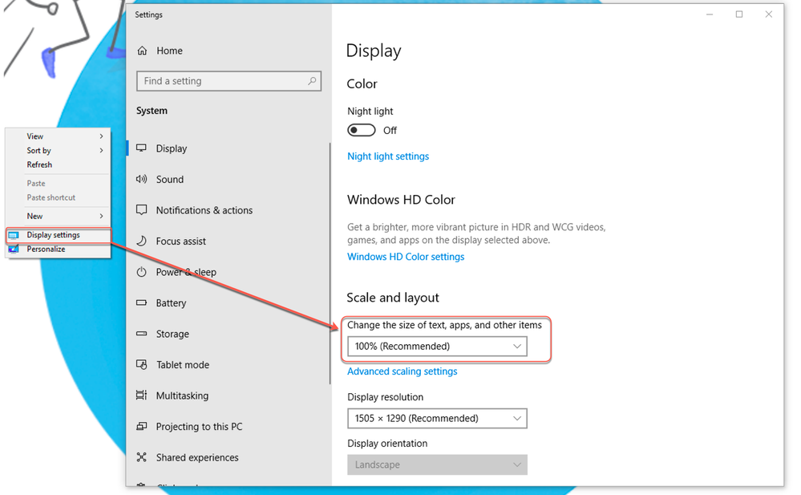Expand the New submenu arrow
The width and height of the screenshot is (801, 495).
coord(101,216)
